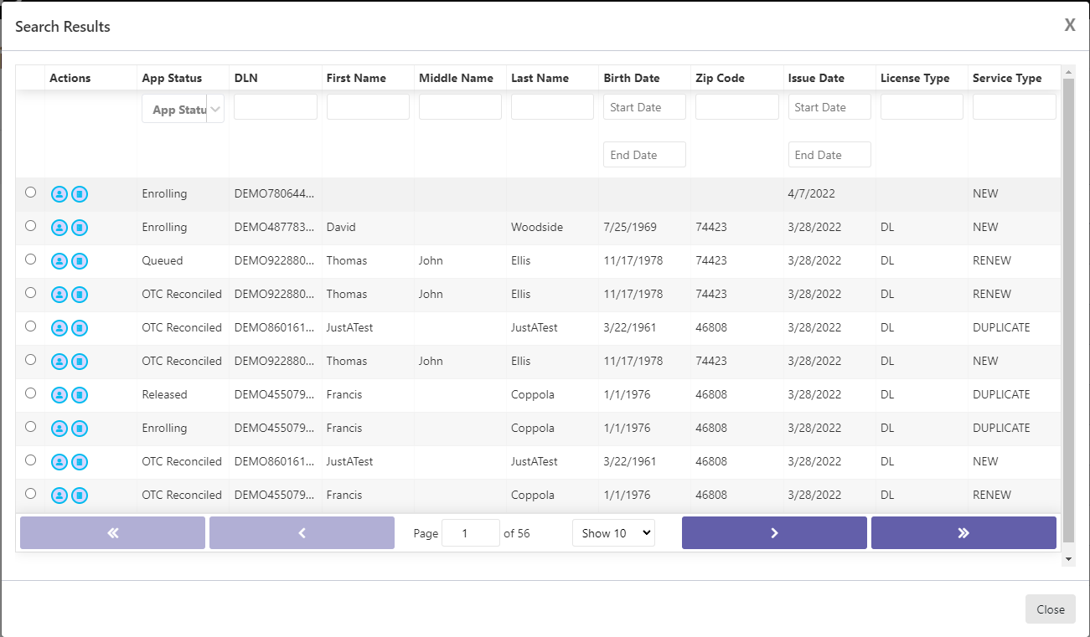Click the Page number input field
Viewport: 1090px width, 637px height.
(470, 532)
